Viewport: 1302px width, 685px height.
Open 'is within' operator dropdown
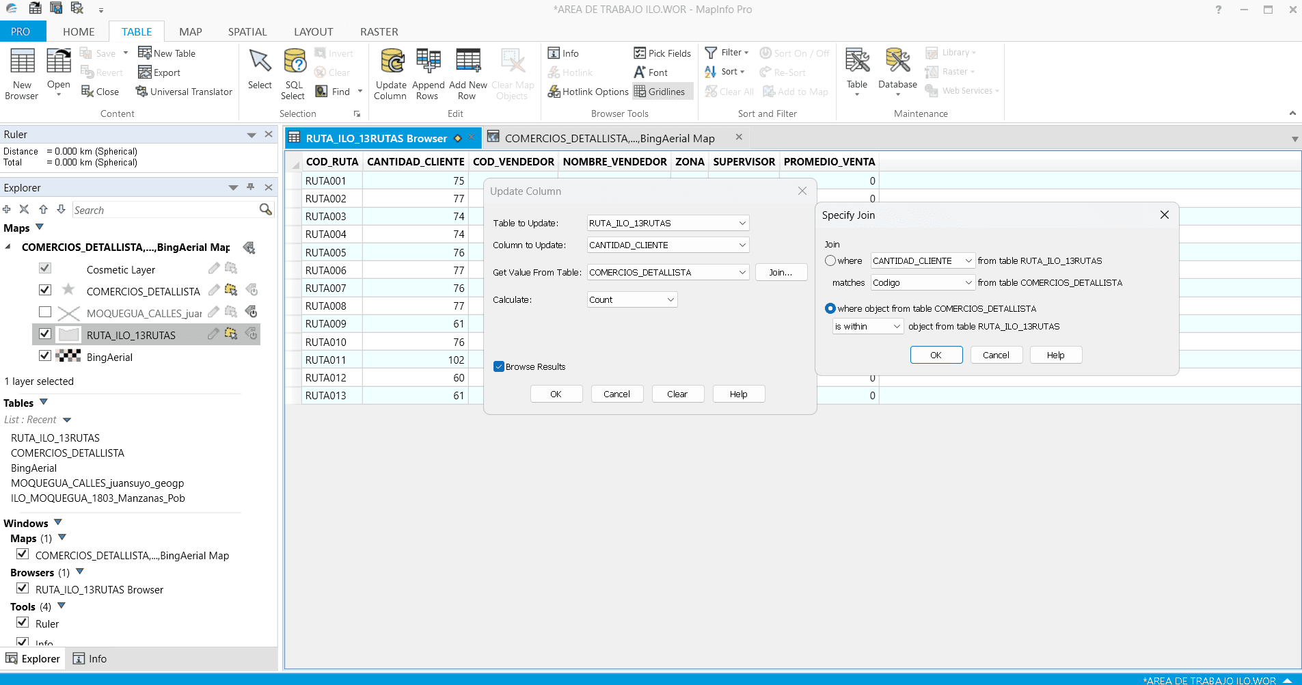868,326
